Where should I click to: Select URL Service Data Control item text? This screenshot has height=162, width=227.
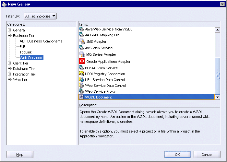point(105,80)
